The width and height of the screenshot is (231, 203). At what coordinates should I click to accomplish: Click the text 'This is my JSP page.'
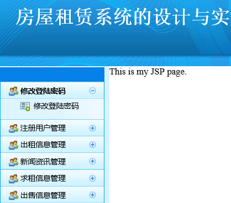[148, 72]
